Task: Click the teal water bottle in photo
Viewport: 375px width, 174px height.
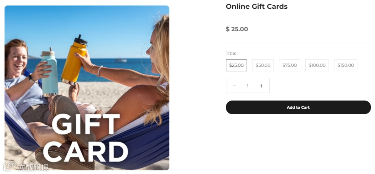Action: click(49, 72)
